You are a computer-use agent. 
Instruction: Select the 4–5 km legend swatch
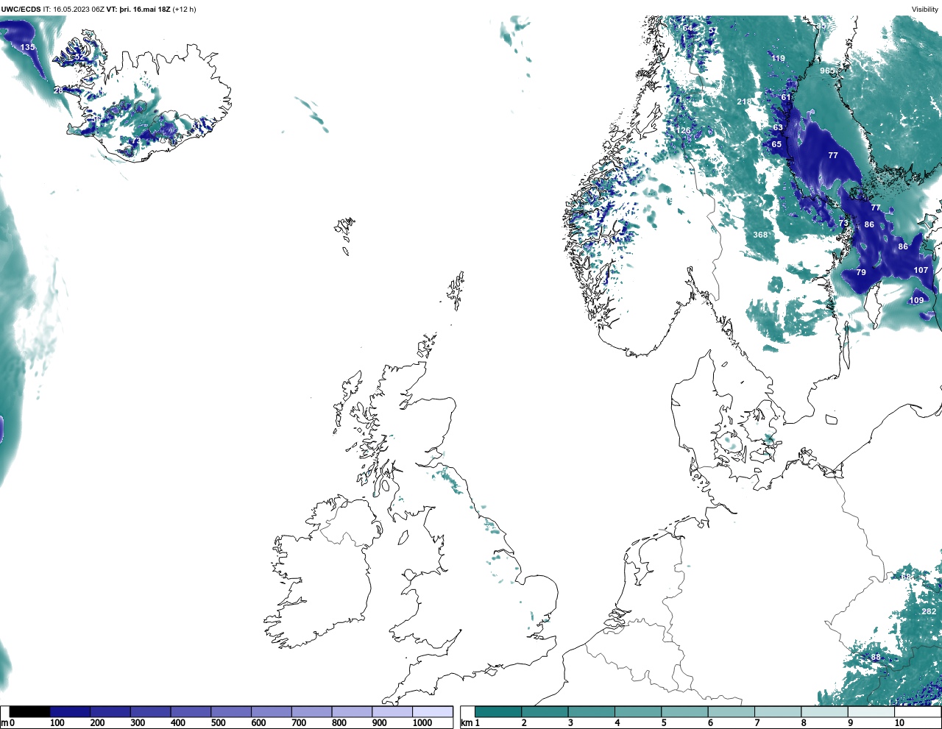tap(638, 711)
